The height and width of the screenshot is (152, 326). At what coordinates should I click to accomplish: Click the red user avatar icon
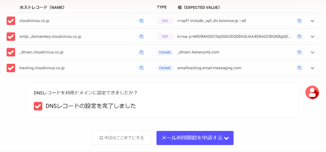(x=312, y=92)
